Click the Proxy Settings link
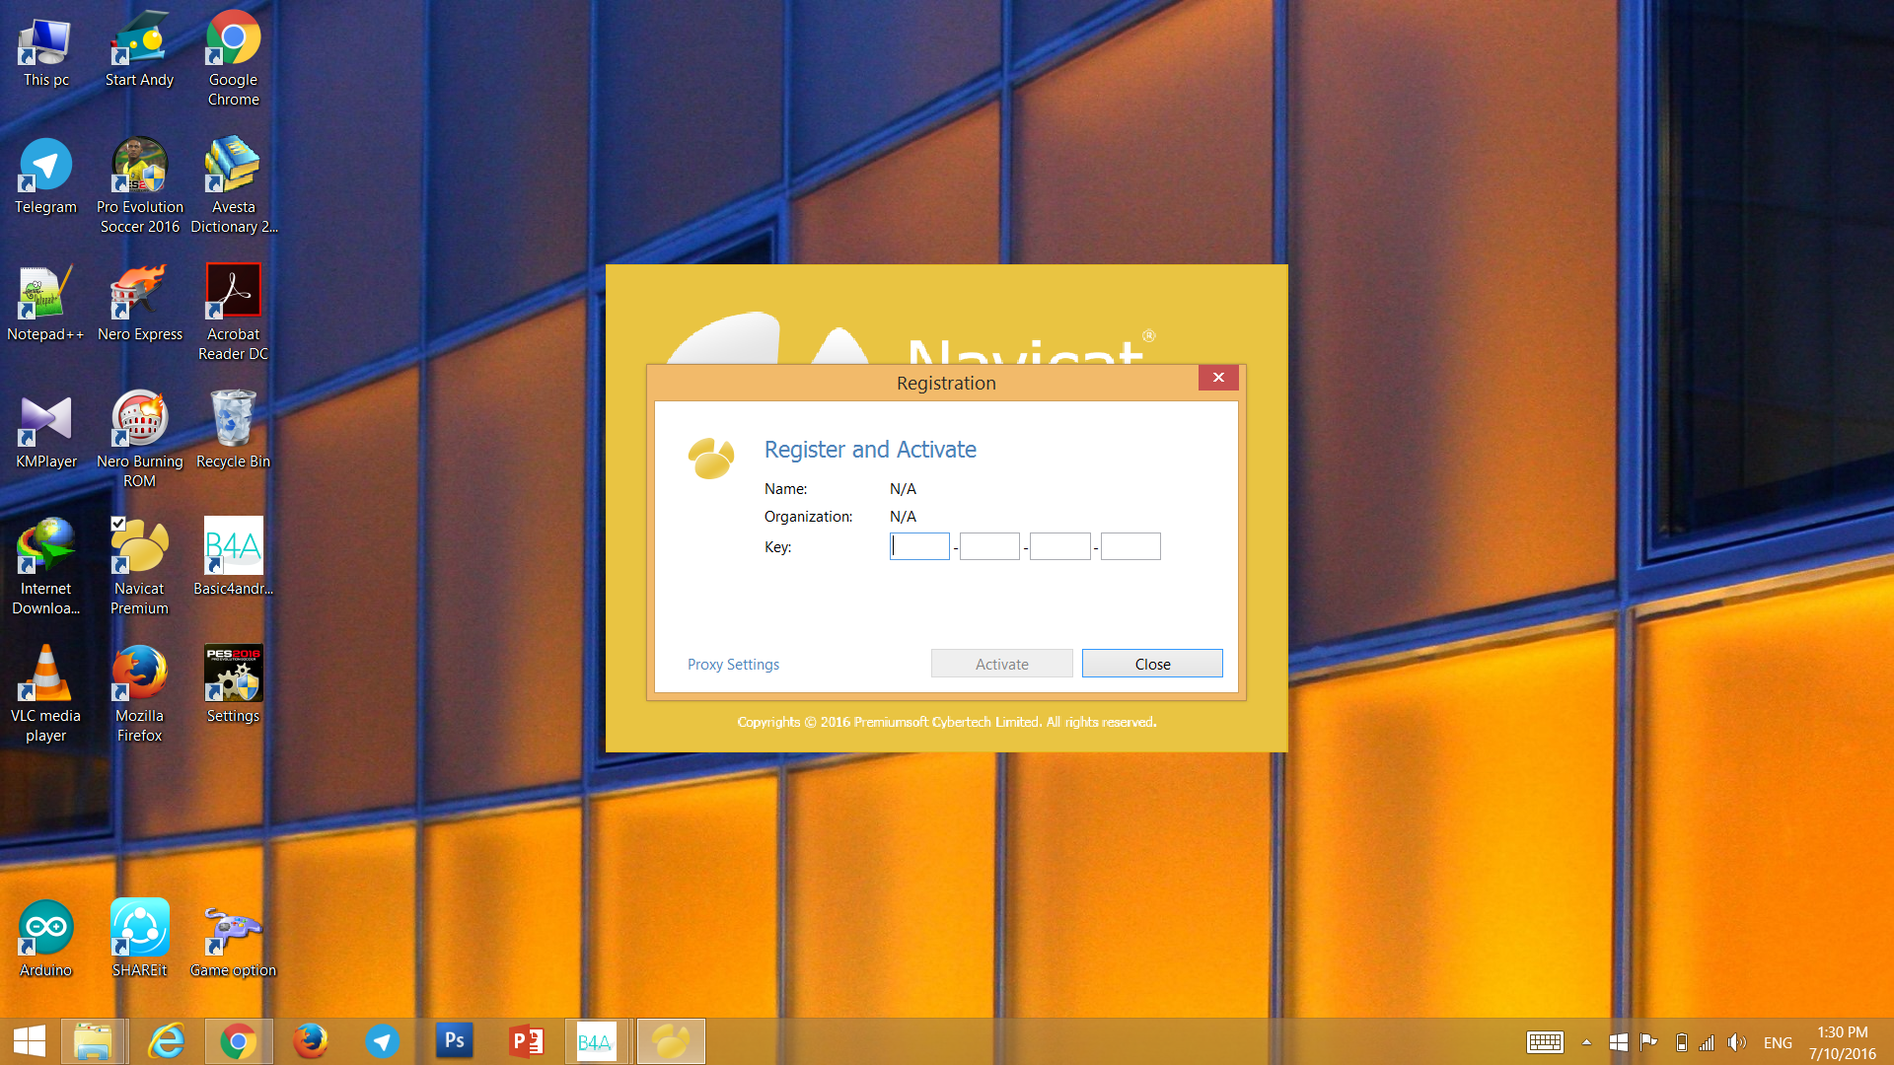Image resolution: width=1894 pixels, height=1065 pixels. pyautogui.click(x=733, y=665)
